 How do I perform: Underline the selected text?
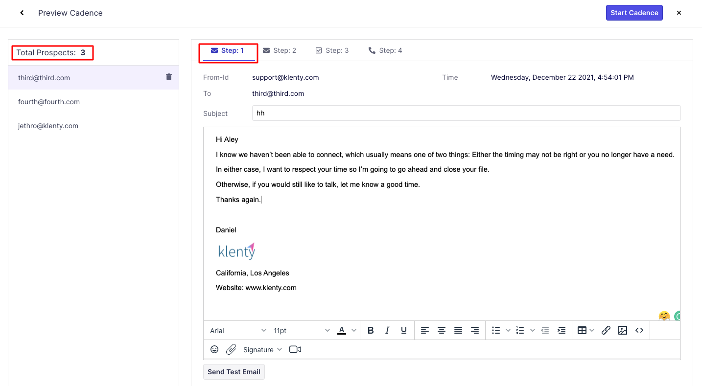404,330
